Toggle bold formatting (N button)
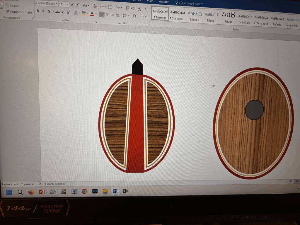 (x=38, y=11)
